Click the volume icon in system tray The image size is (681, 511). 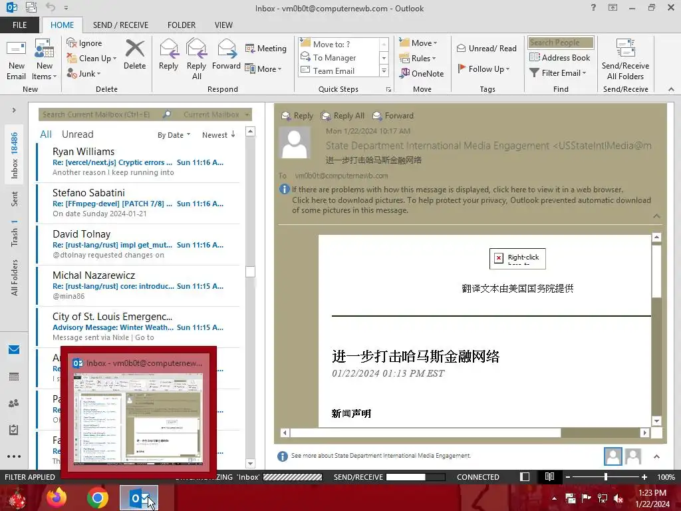click(x=618, y=498)
